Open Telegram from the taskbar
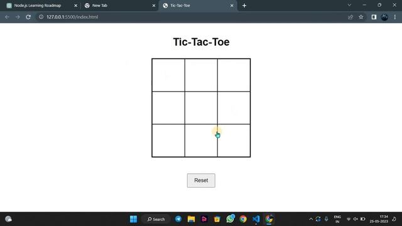 coord(178,219)
